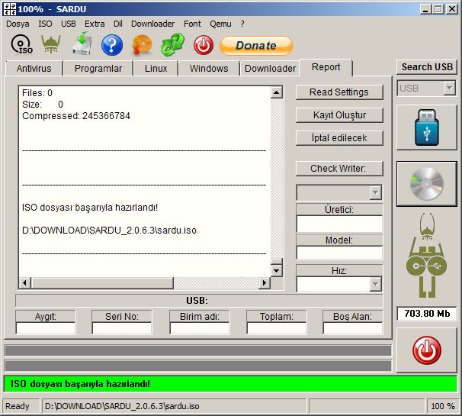The width and height of the screenshot is (462, 416).
Task: Click the Viking helmet SARDU icon
Action: (51, 44)
